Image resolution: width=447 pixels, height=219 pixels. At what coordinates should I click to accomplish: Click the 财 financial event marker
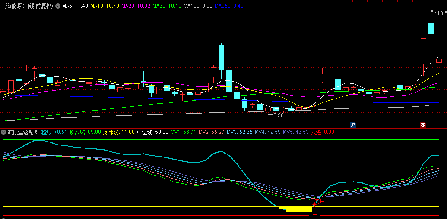(x=353, y=125)
